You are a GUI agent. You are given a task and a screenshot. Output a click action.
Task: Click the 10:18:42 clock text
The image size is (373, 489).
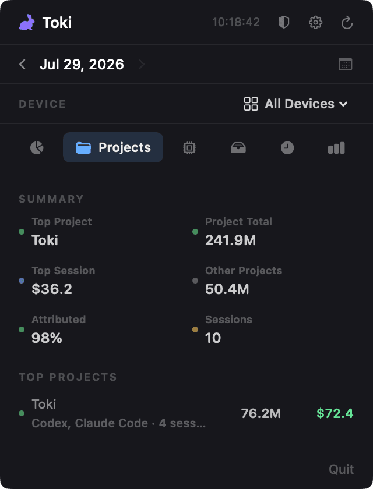click(x=236, y=23)
